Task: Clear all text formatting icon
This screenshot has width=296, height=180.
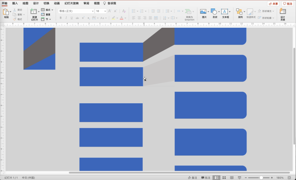Action: coord(124,11)
